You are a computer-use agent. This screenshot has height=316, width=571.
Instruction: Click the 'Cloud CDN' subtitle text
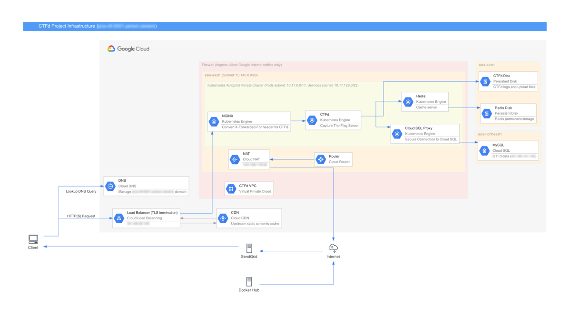pos(240,218)
